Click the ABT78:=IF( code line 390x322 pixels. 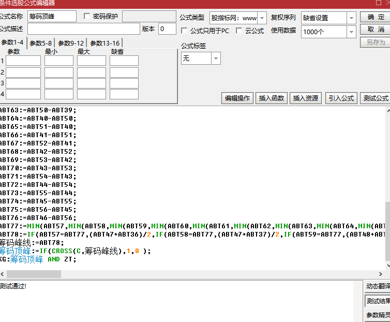[x=192, y=235]
